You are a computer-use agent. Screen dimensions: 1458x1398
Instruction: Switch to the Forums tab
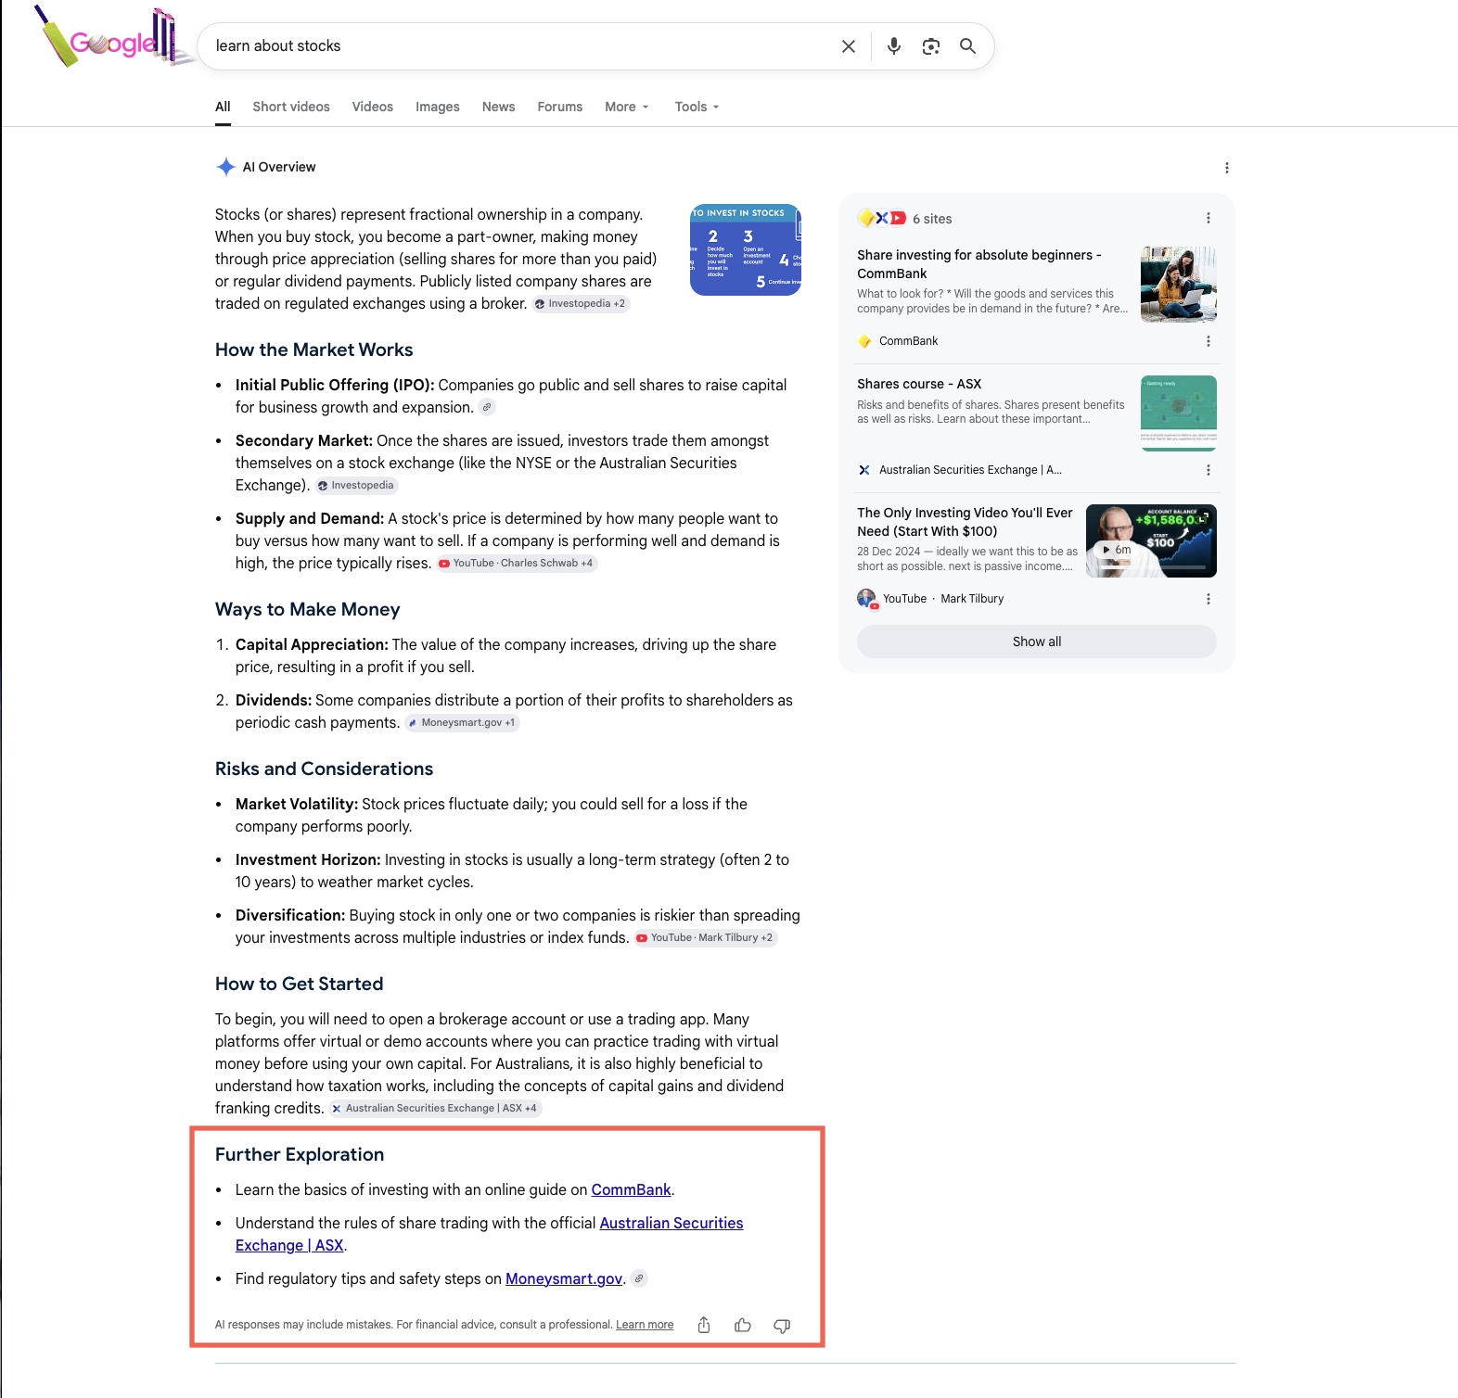(560, 107)
